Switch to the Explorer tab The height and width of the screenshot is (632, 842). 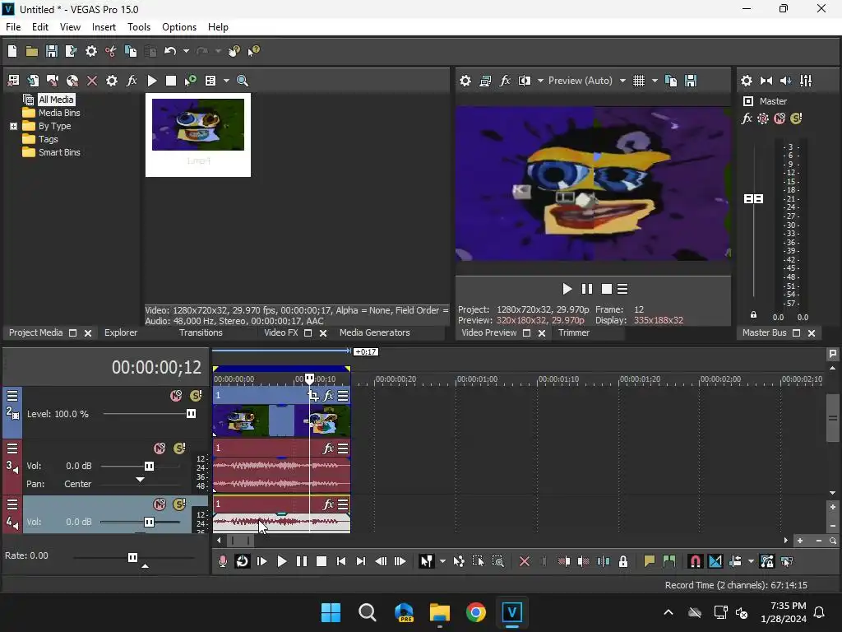click(121, 332)
